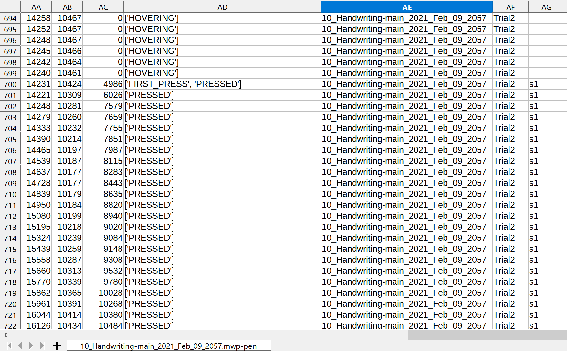Select the cell showing 7579
The height and width of the screenshot is (351, 567).
click(x=103, y=106)
